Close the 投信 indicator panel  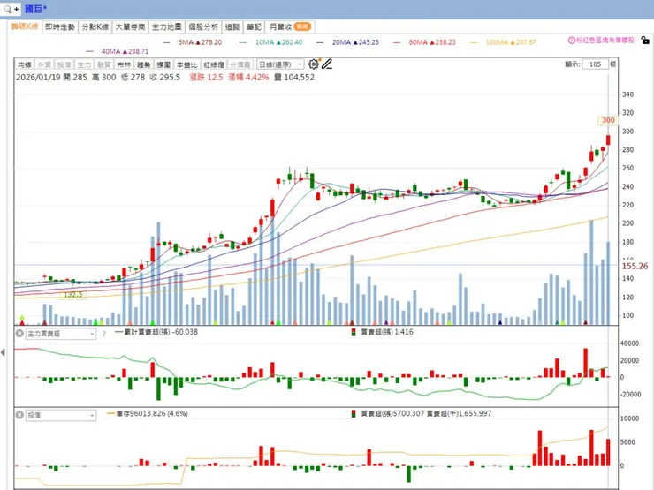pos(19,415)
